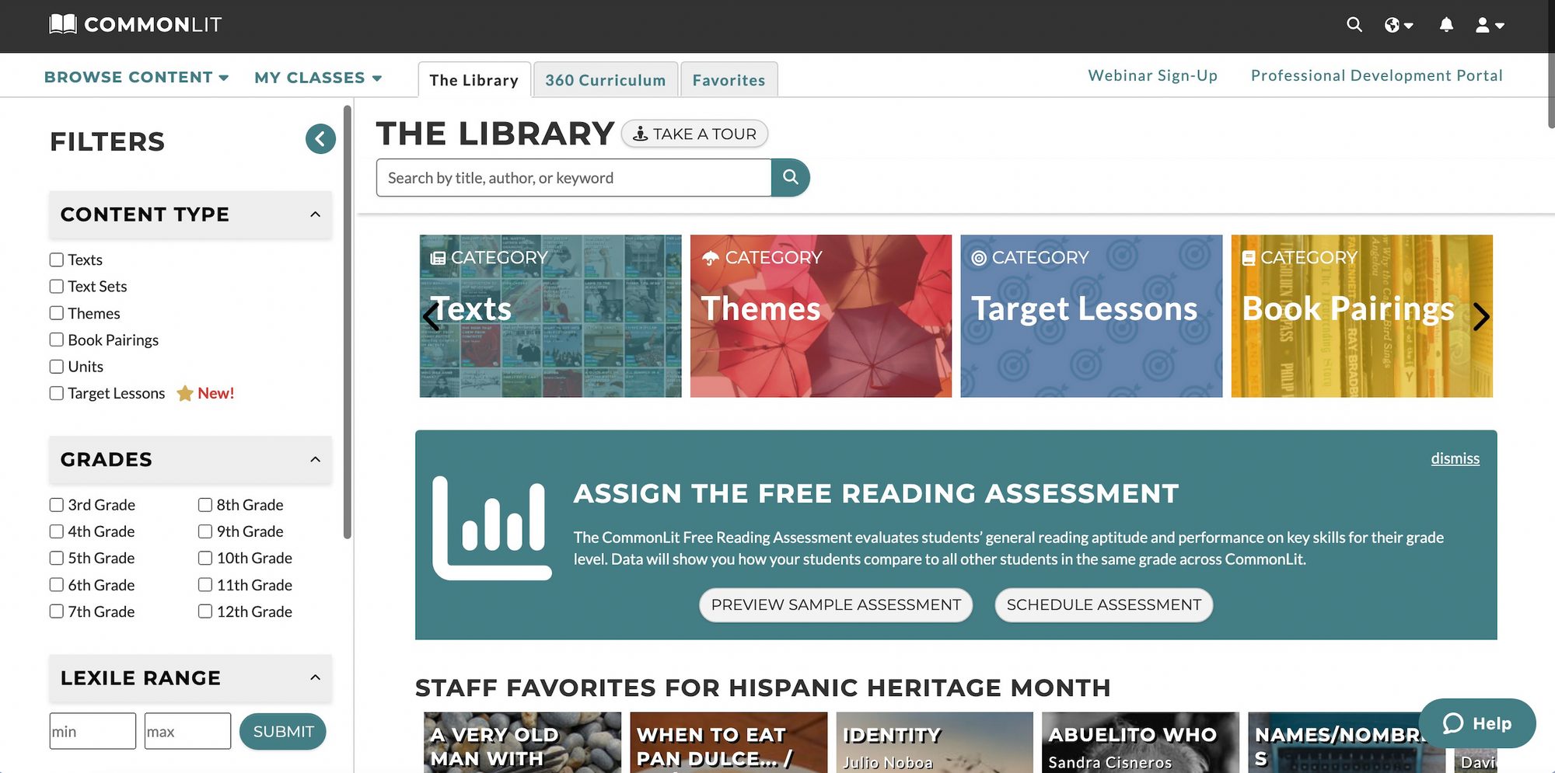Enable the 10th Grade filter
The width and height of the screenshot is (1555, 773).
pos(205,558)
